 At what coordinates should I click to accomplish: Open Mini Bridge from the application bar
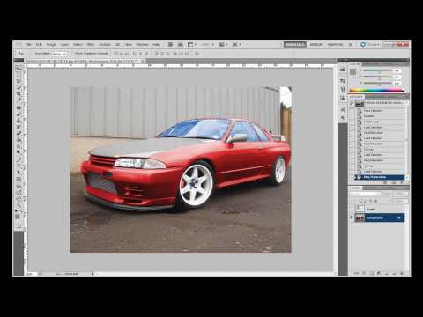[x=180, y=45]
